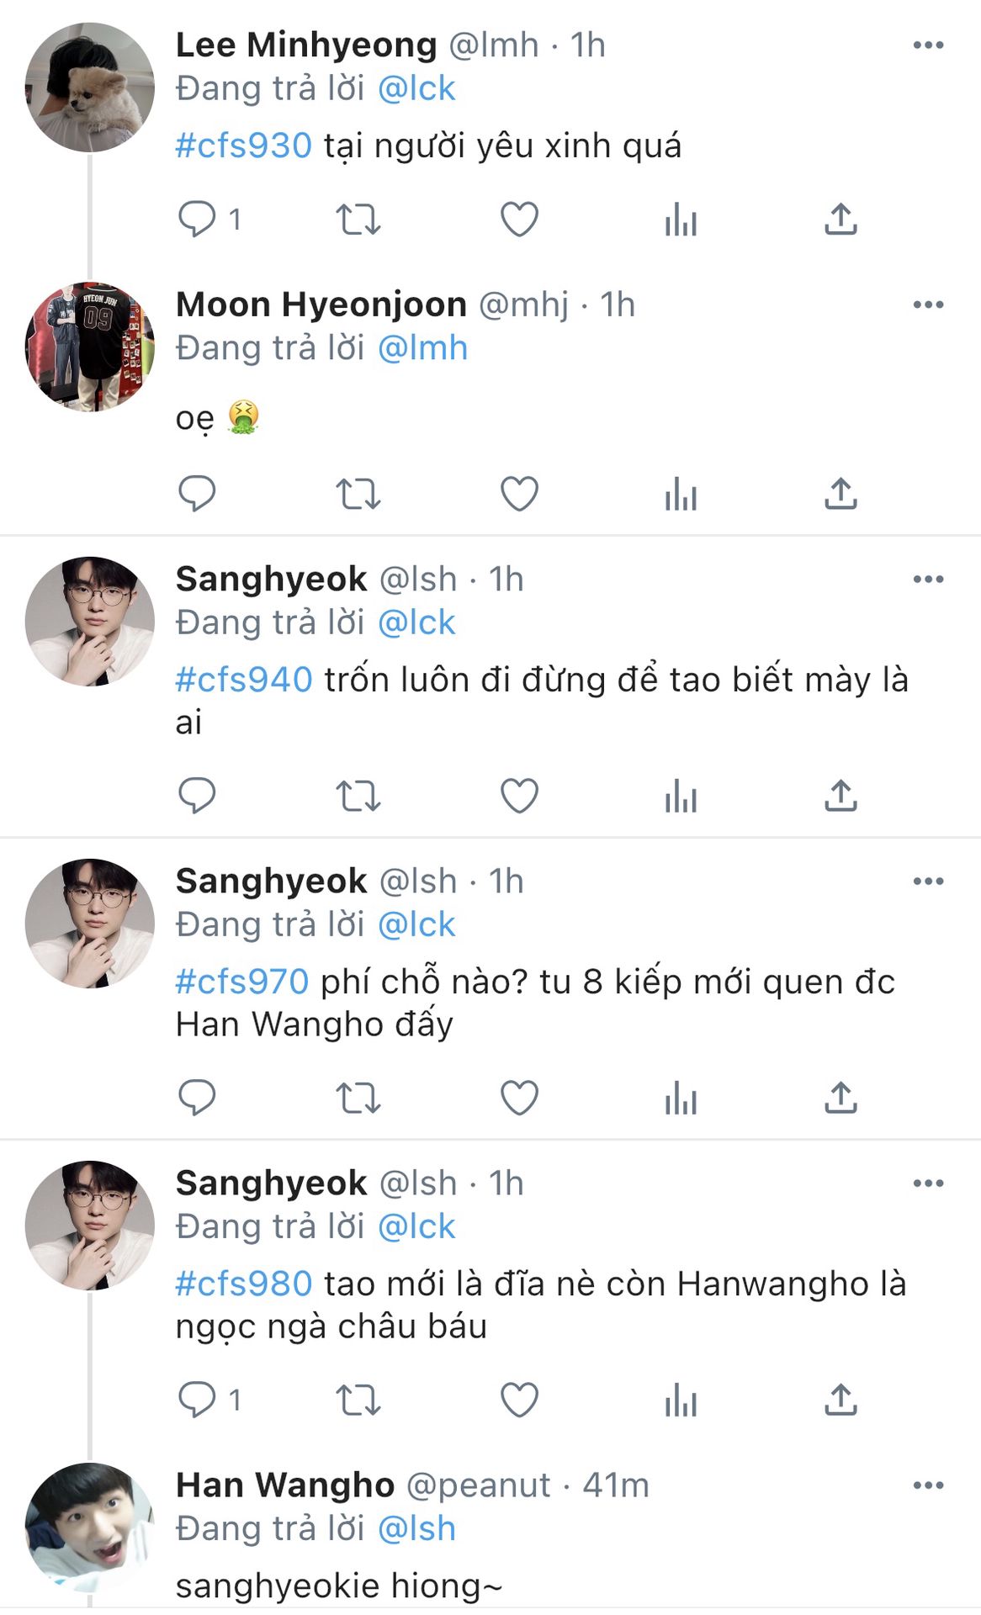Open the #cfs930 hashtag

click(243, 146)
